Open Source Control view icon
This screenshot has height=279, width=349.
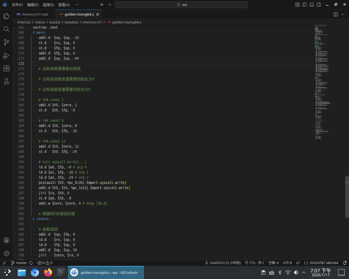pyautogui.click(x=7, y=42)
